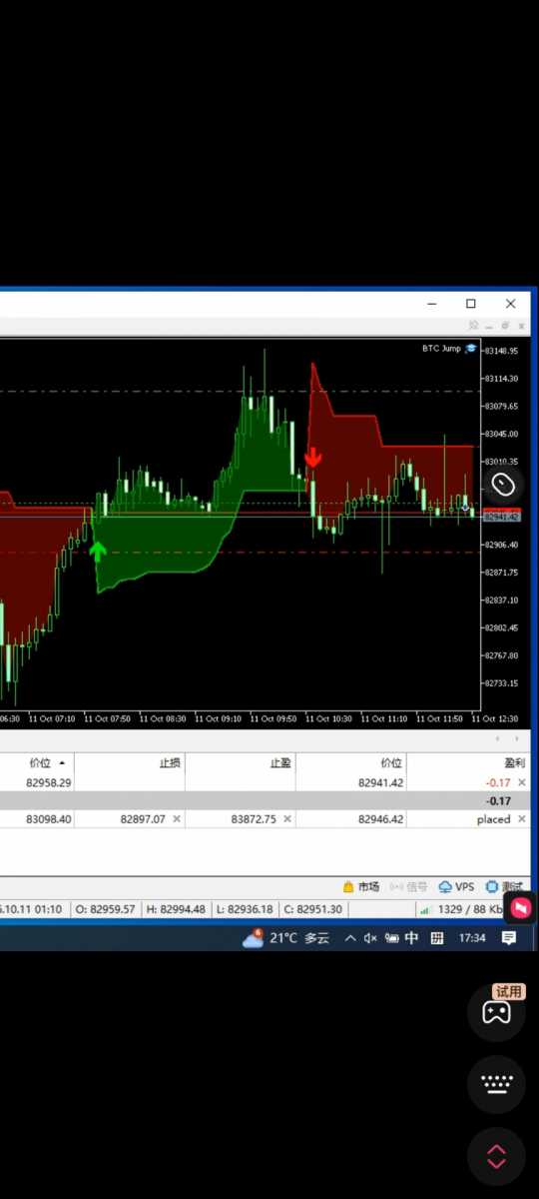Select current price 82941.42 cell
The height and width of the screenshot is (1199, 539).
pos(381,783)
